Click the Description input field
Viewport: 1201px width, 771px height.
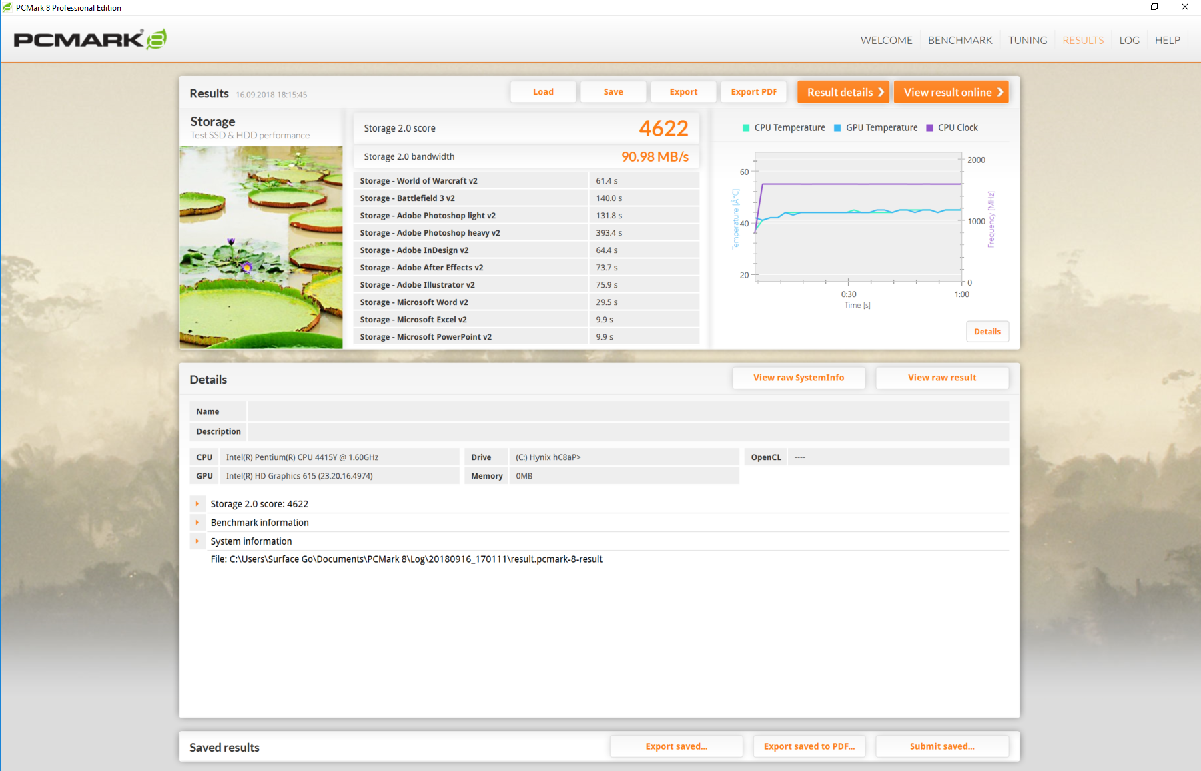(628, 431)
